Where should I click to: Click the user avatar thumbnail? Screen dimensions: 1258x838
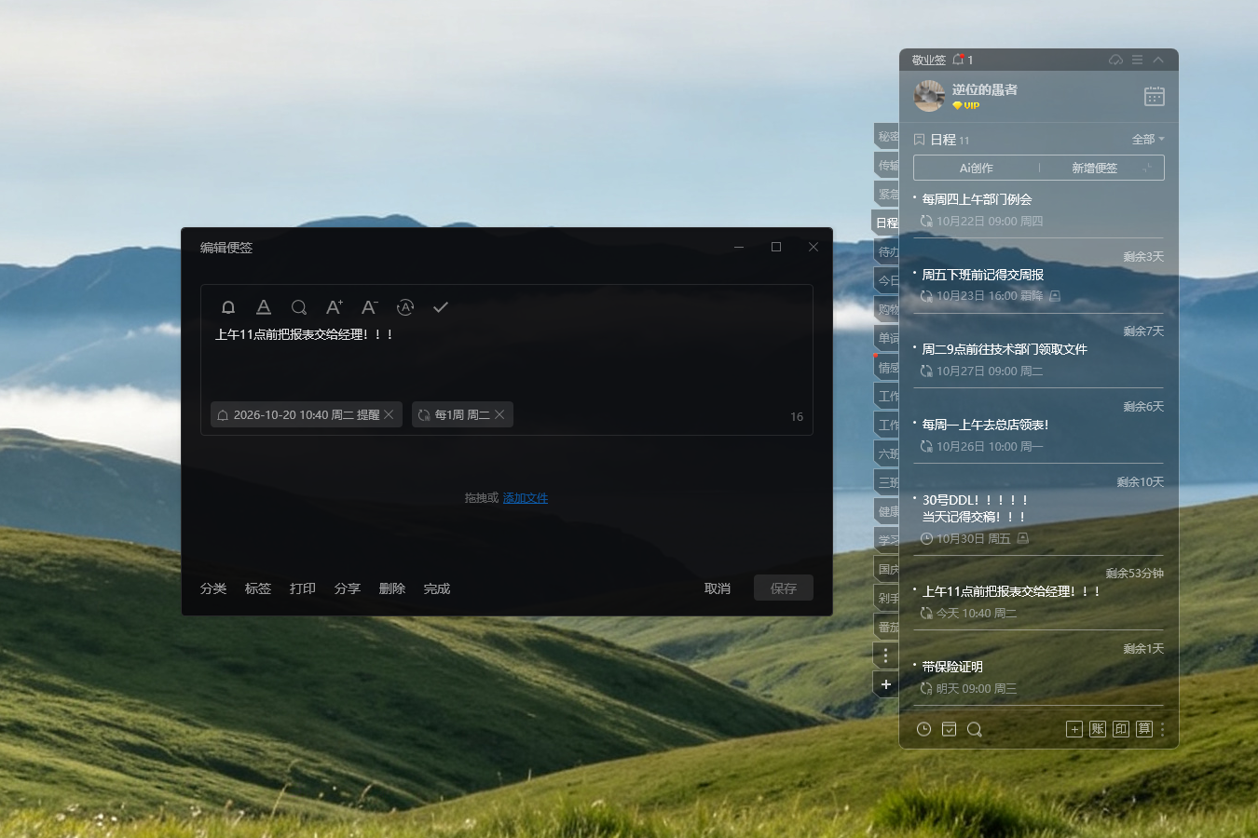click(929, 96)
